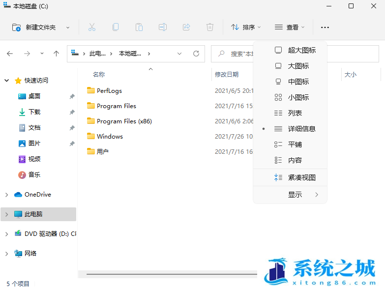This screenshot has height=289, width=385.
Task: Unpin 图片 via its pin icon
Action: pos(72,144)
